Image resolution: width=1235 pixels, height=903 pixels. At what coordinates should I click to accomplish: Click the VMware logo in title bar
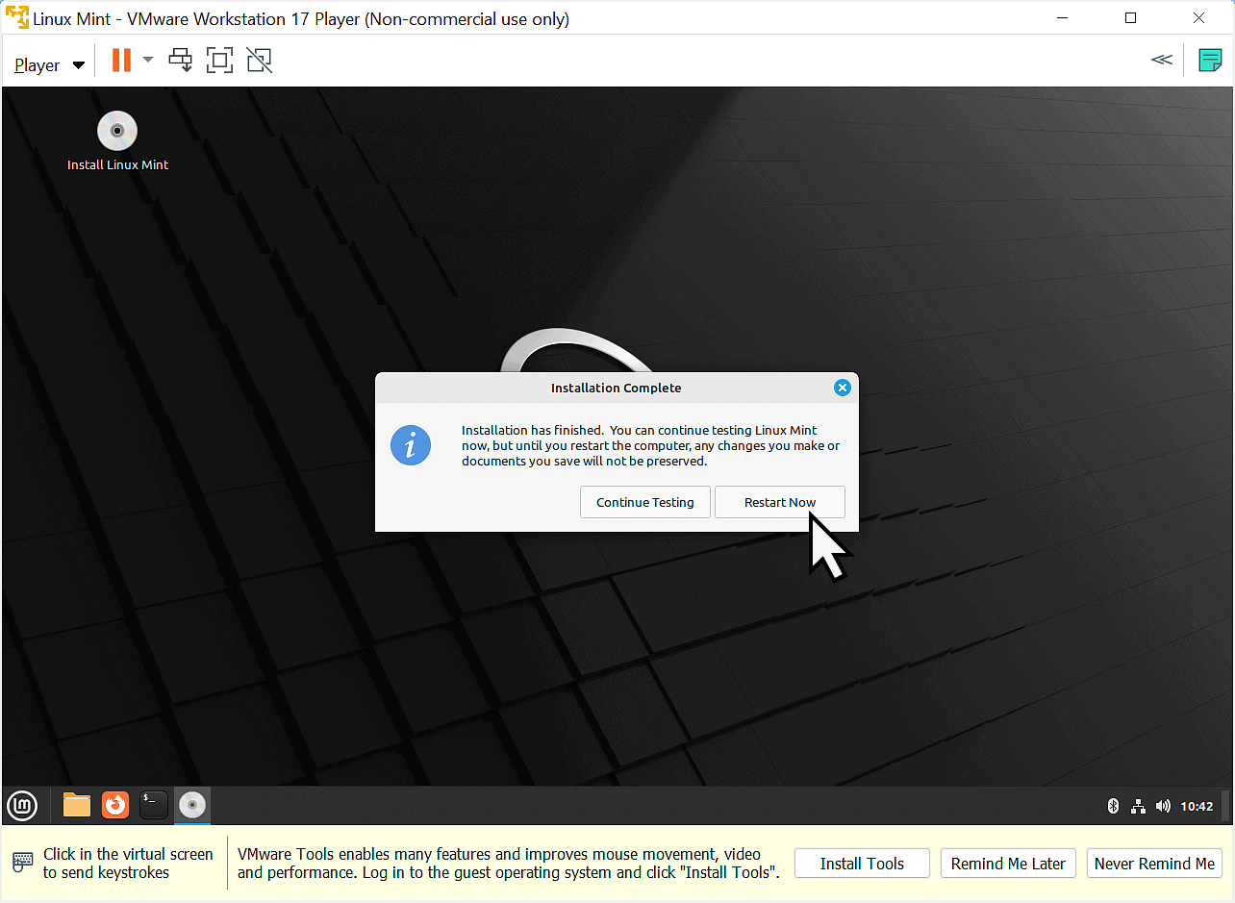point(17,18)
